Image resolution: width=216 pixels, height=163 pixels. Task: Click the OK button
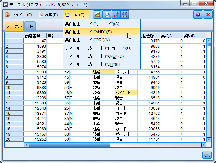point(207,155)
